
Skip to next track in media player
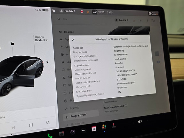(x=13, y=127)
